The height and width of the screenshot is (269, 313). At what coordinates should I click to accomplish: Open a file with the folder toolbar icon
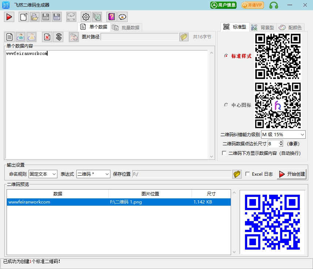pyautogui.click(x=34, y=17)
